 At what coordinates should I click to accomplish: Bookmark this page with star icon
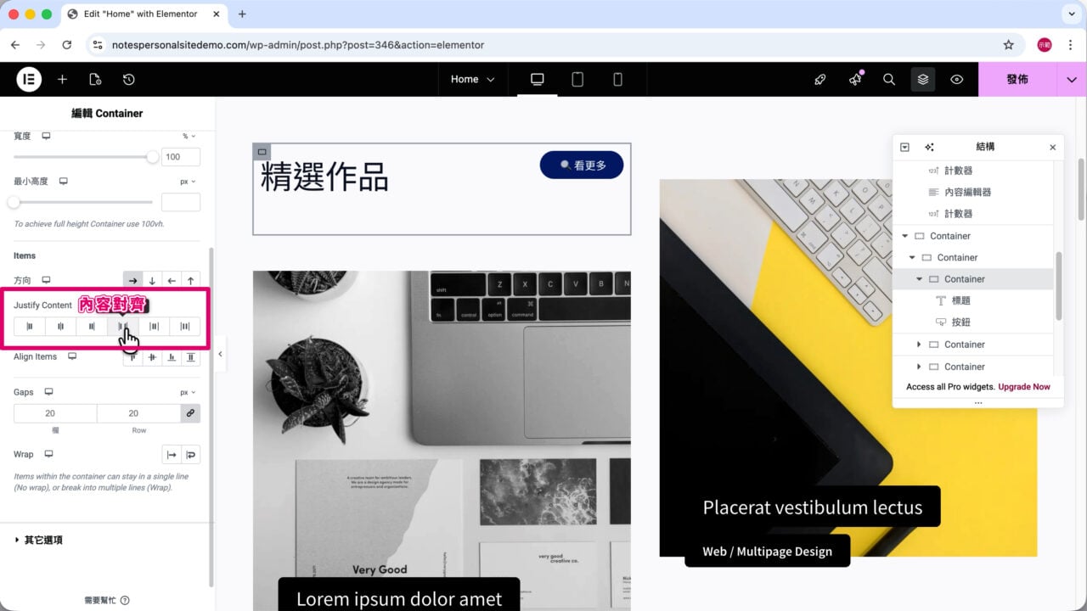[1009, 45]
